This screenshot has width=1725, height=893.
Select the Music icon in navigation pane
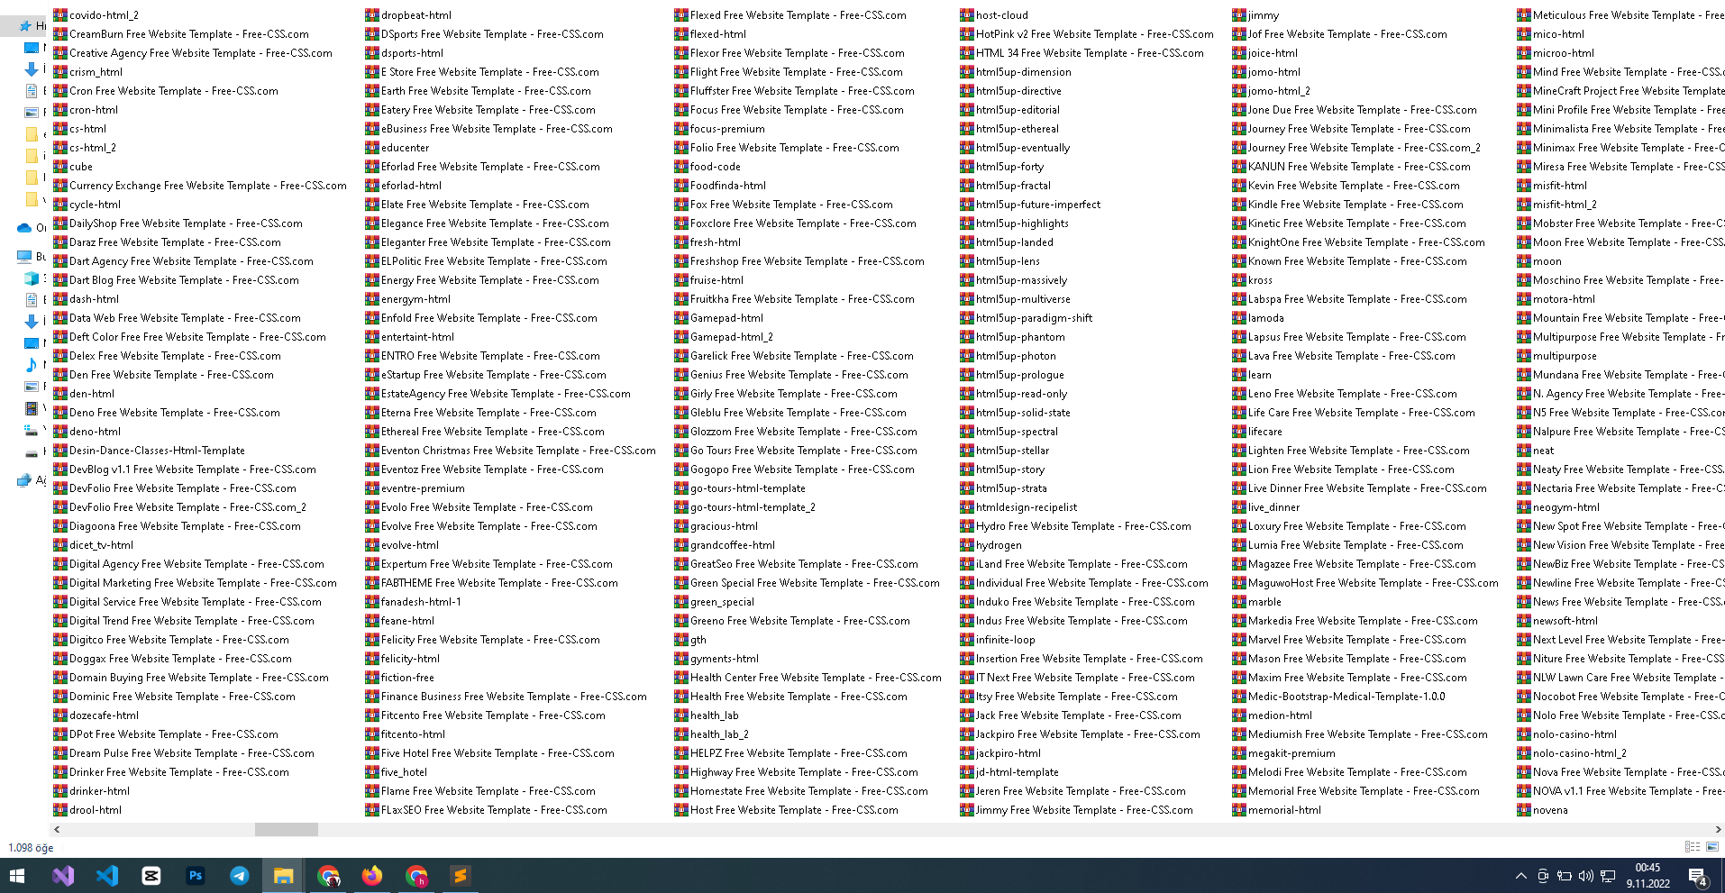(32, 365)
